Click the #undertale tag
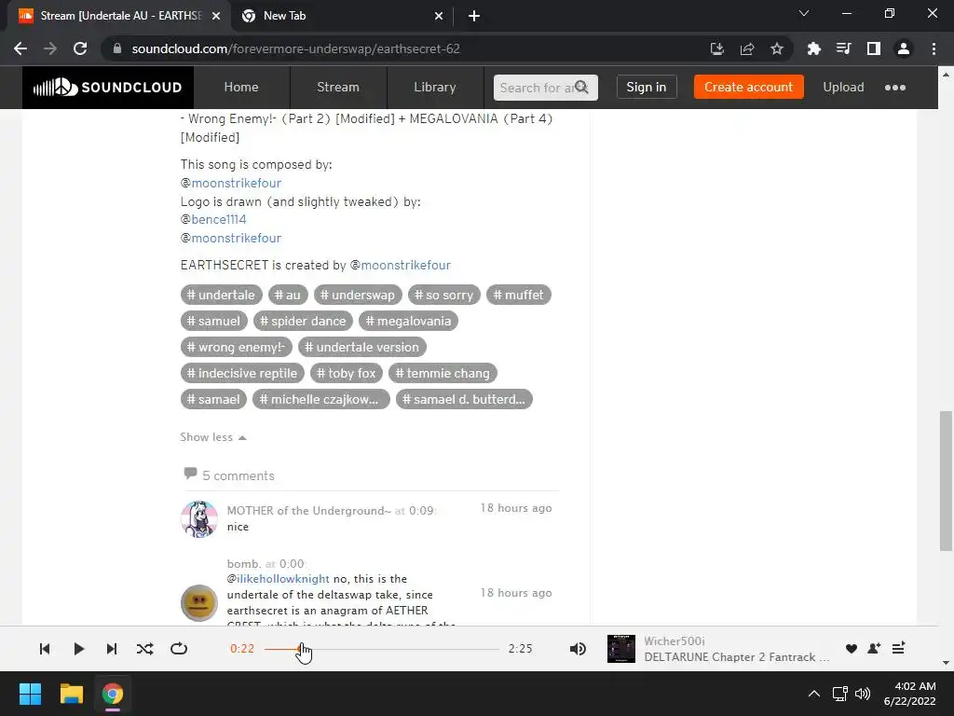 [221, 295]
